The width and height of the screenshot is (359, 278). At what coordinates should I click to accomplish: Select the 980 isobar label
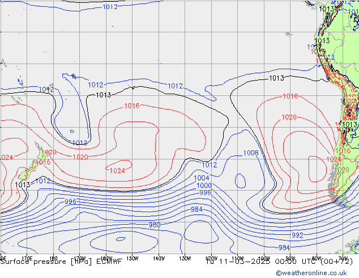pos(155,225)
